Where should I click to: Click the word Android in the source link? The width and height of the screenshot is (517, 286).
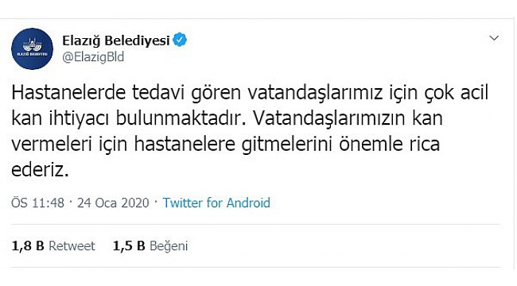coord(248,203)
